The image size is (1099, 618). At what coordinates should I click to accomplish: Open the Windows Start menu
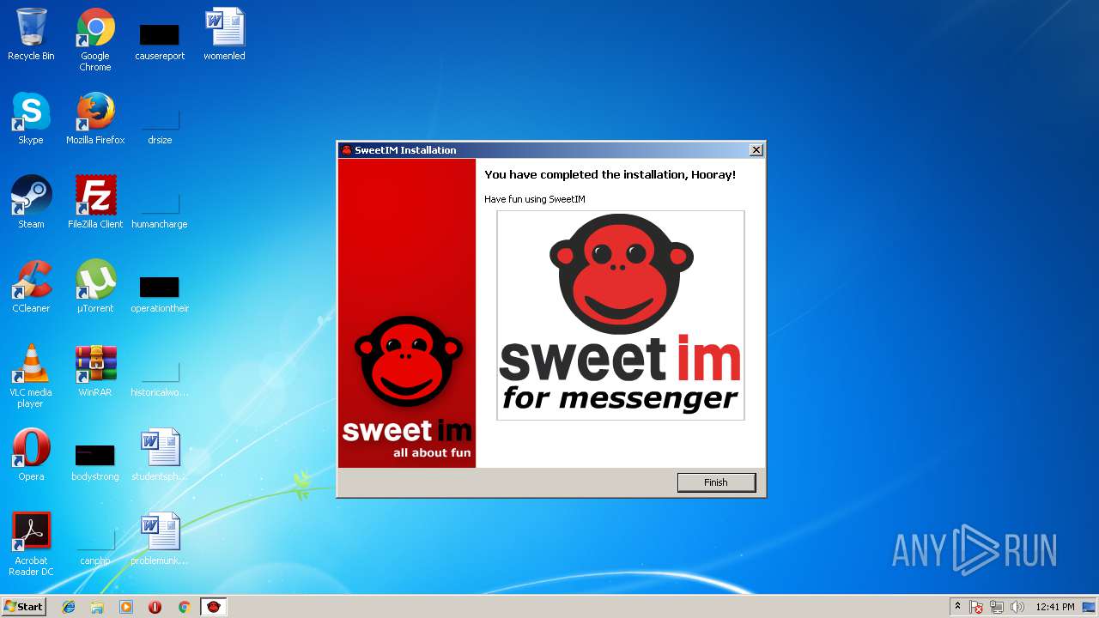[x=24, y=606]
